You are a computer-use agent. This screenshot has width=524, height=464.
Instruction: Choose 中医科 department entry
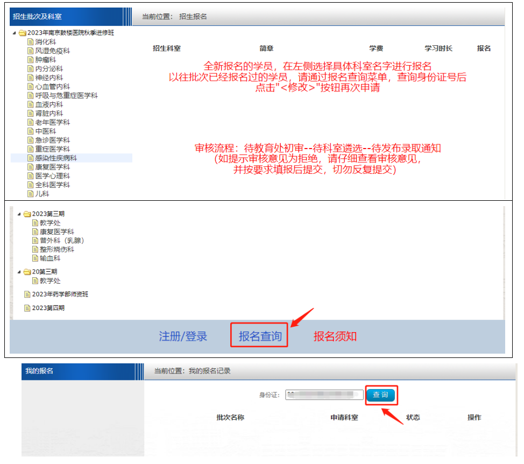(x=46, y=131)
